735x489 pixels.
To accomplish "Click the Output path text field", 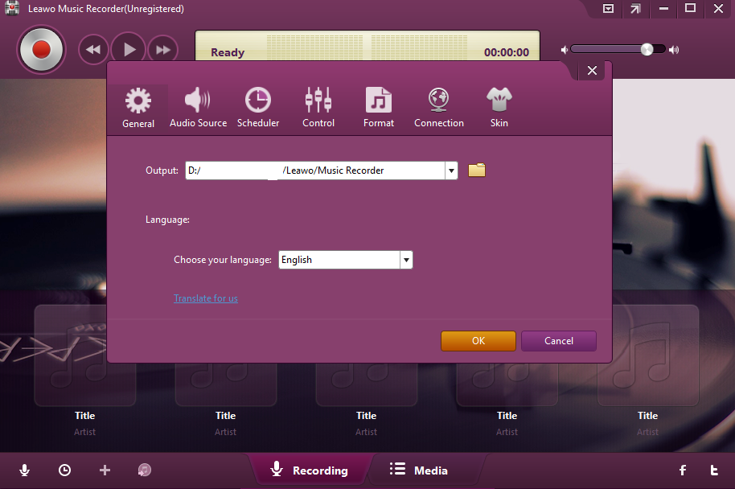I will click(315, 171).
